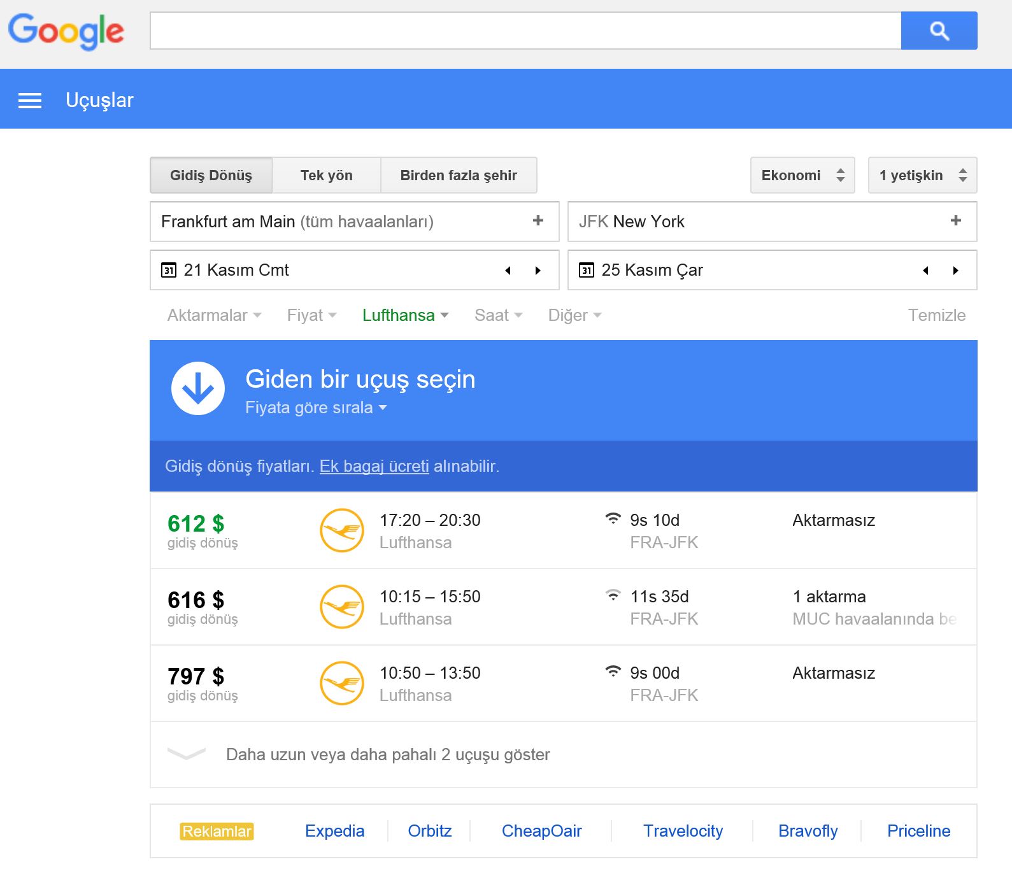Click the 9s 10d duration
1012x871 pixels.
point(655,520)
